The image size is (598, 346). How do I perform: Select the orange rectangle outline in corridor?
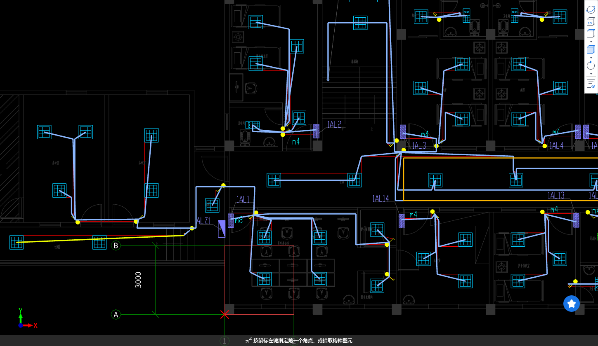(x=500, y=179)
